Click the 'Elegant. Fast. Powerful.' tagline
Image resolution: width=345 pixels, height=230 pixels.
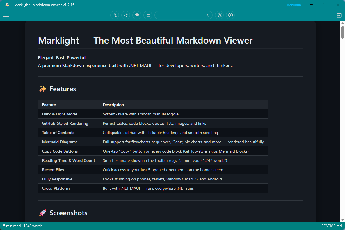62,58
